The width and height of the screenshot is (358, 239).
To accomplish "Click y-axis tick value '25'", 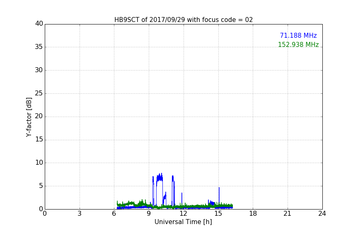I will 39,93.
